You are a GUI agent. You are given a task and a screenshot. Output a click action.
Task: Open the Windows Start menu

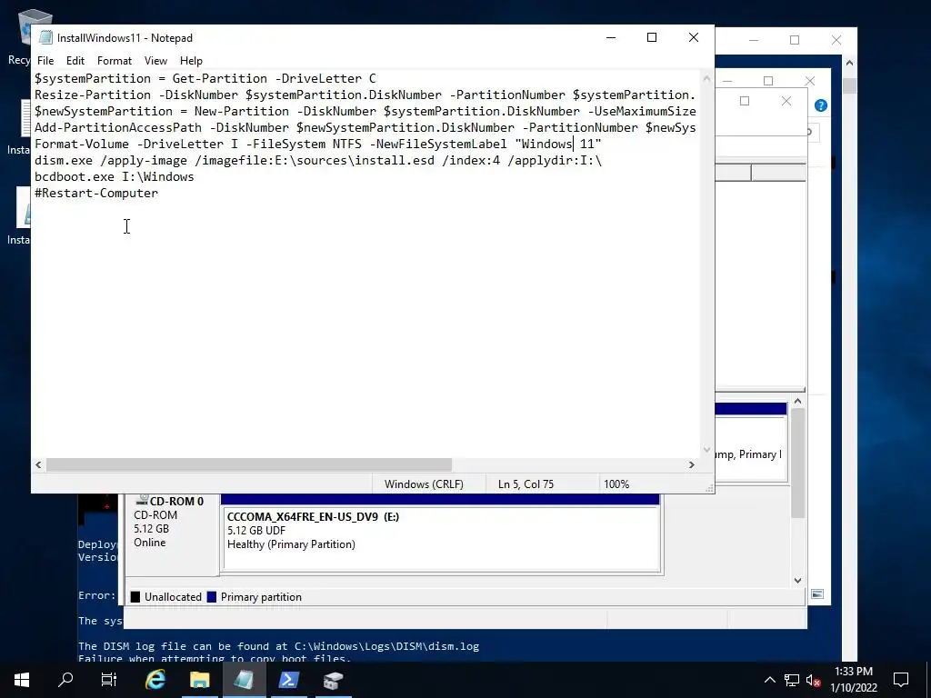click(x=22, y=680)
